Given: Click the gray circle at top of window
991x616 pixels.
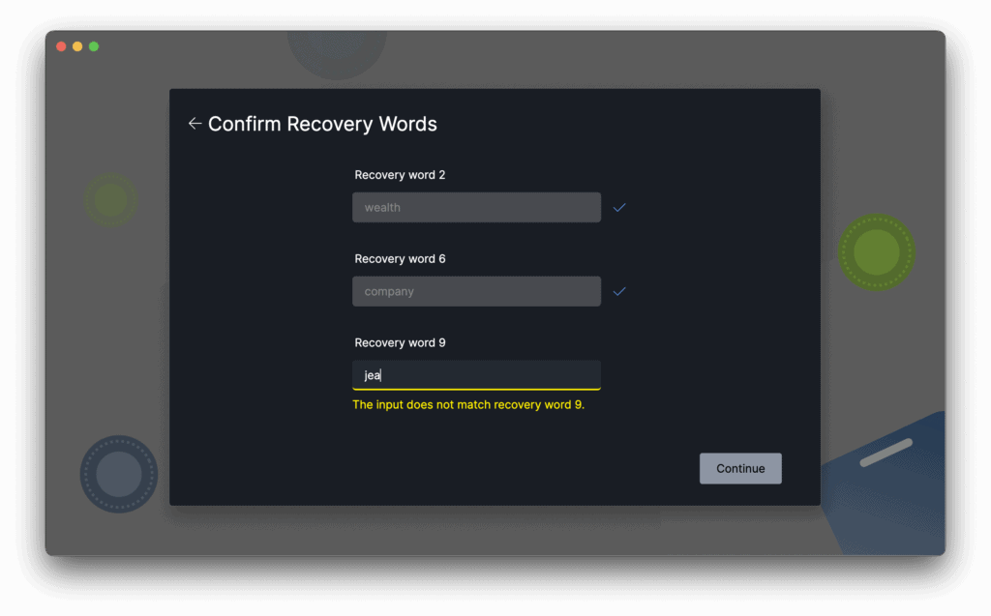Looking at the screenshot, I should click(337, 53).
